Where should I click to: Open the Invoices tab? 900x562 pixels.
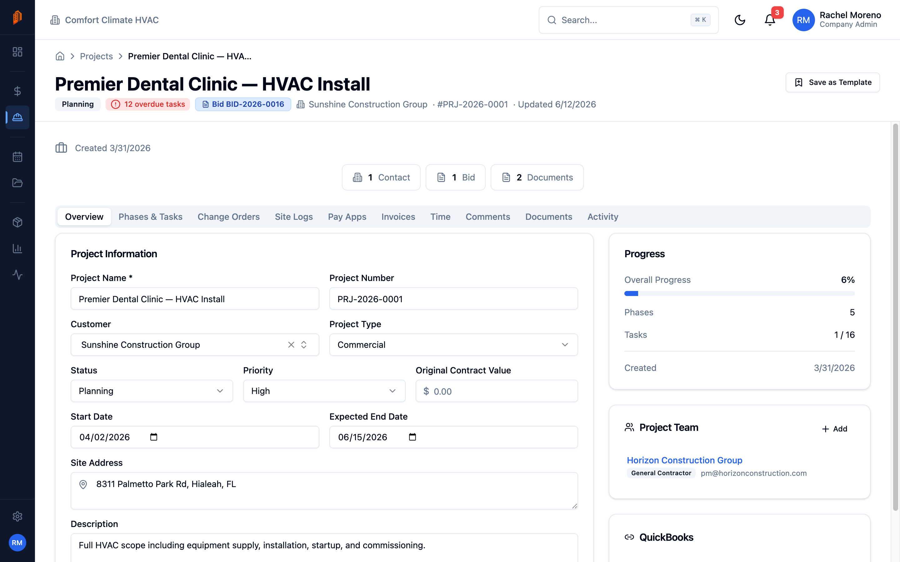pos(398,217)
